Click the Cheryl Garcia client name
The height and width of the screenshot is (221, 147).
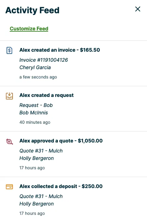coord(35,68)
